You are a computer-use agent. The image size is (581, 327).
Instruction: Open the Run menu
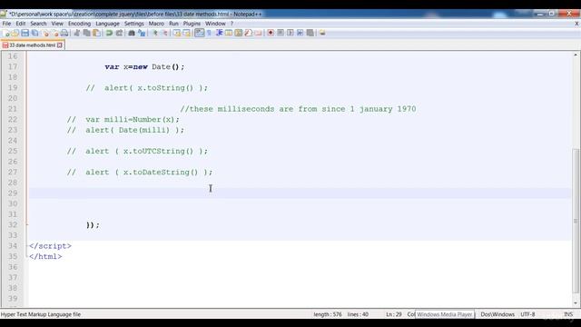[x=173, y=24]
